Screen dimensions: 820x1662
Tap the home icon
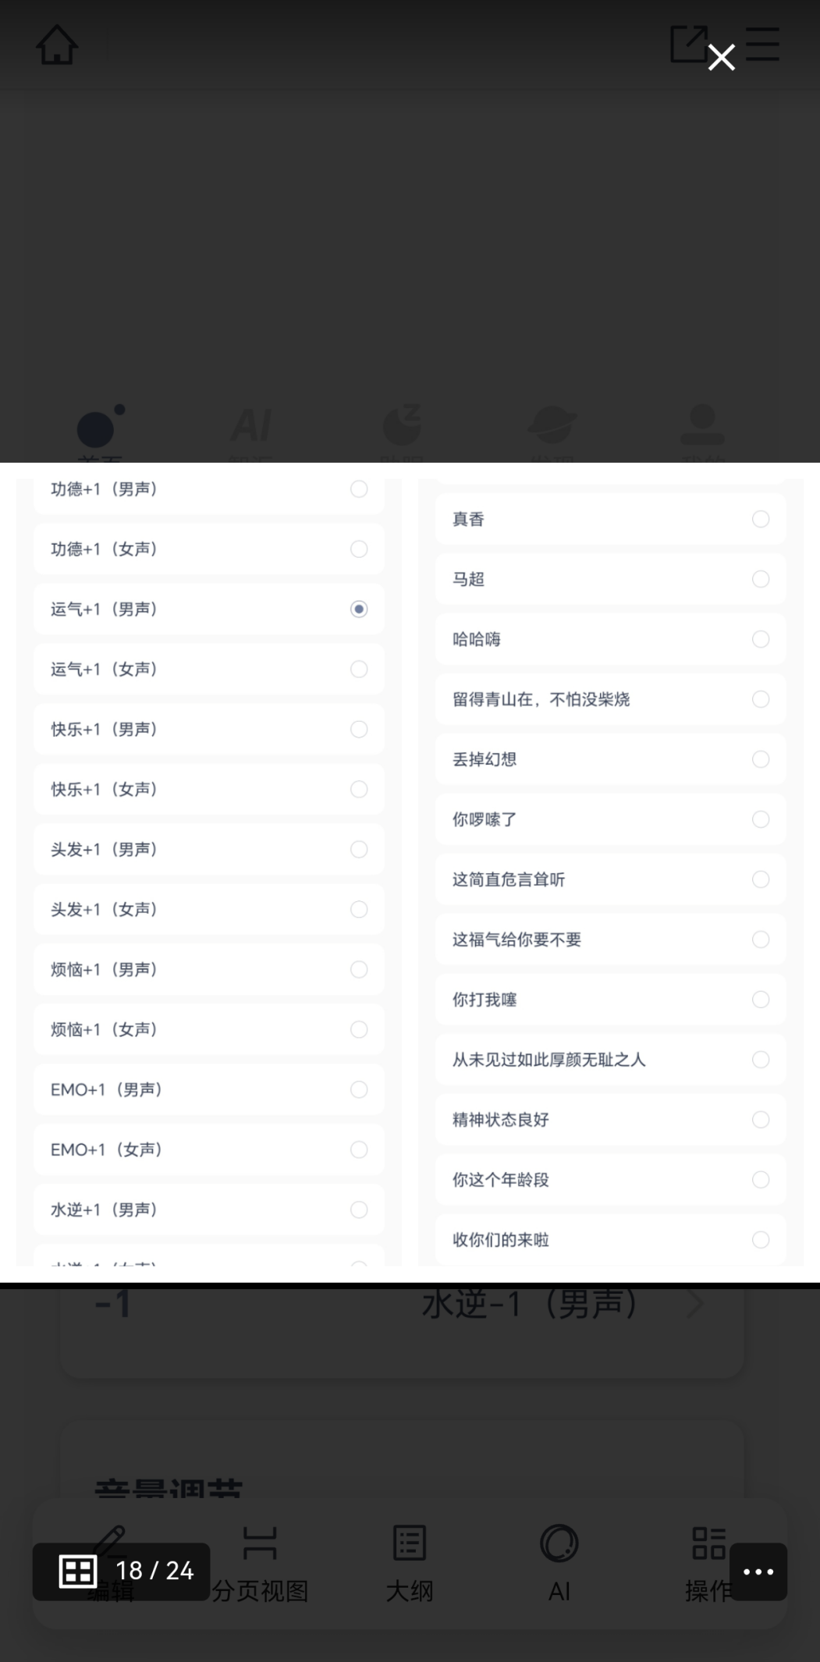[x=57, y=44]
